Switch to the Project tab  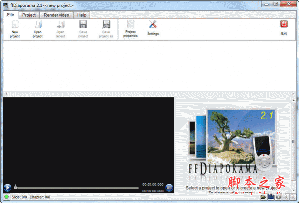point(29,15)
